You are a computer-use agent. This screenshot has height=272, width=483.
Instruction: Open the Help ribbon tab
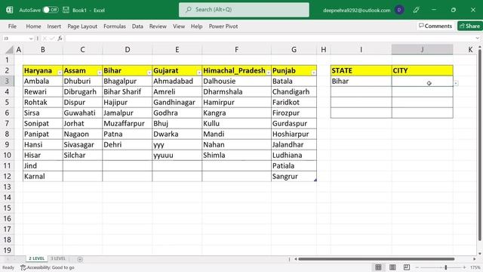pyautogui.click(x=196, y=26)
